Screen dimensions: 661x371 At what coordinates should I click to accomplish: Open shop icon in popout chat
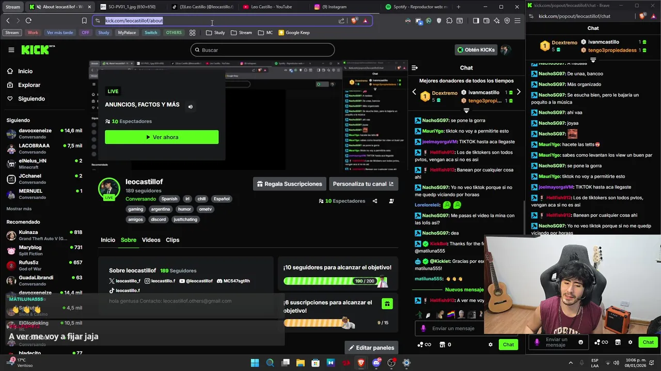point(618,342)
